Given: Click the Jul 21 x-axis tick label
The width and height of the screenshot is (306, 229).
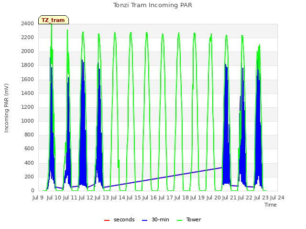Looking at the screenshot, I should tap(229, 198).
